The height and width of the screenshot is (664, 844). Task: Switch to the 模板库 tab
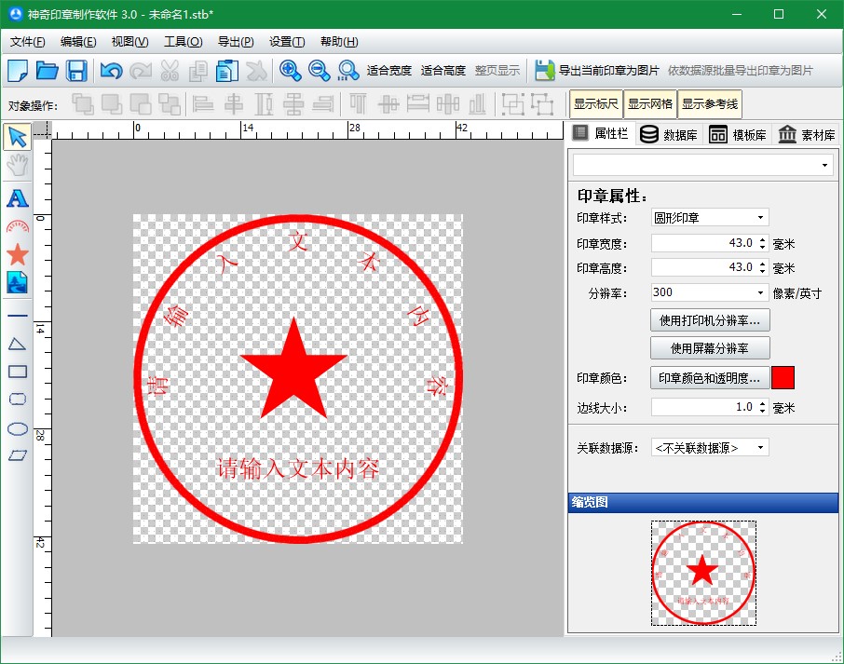pos(739,134)
